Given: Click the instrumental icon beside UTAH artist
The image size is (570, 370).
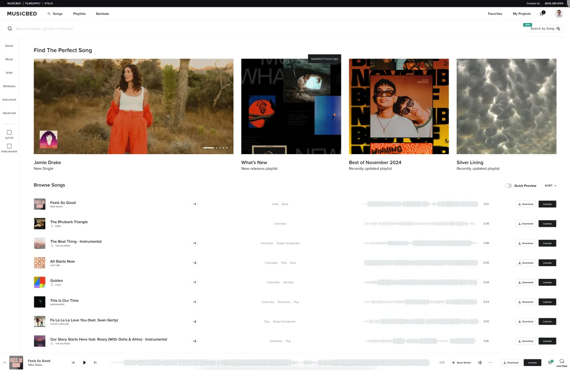Looking at the screenshot, I should (x=52, y=285).
